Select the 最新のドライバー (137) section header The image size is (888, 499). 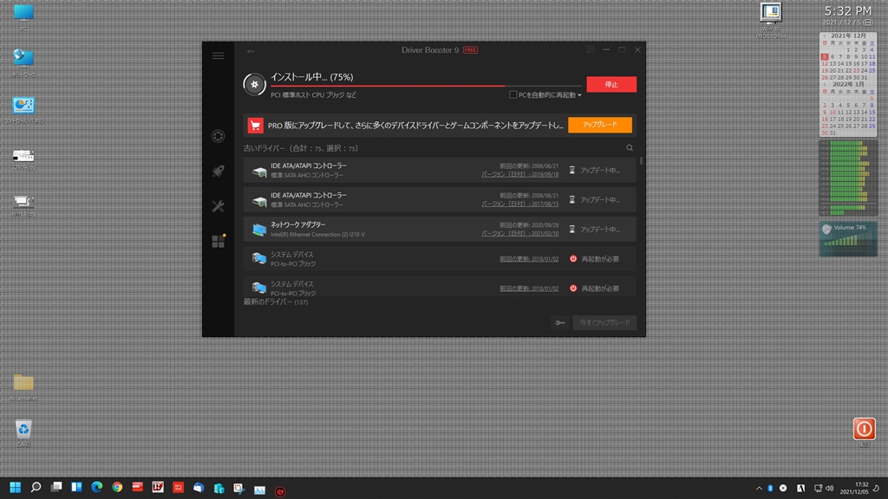(276, 302)
